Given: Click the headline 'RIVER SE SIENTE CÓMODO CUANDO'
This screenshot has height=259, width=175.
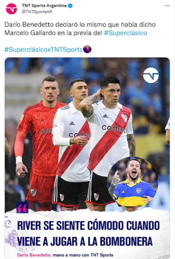Looking at the screenshot, I should tap(88, 225).
